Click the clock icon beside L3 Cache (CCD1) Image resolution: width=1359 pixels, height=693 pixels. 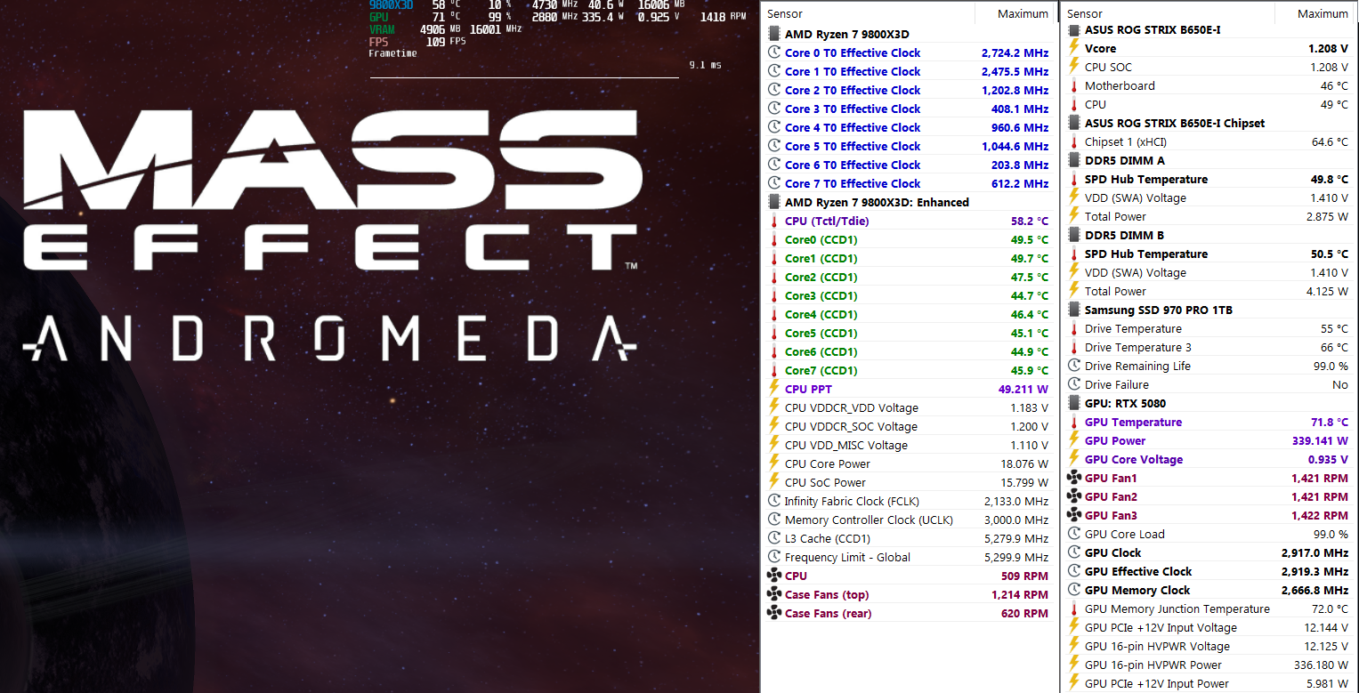pos(773,538)
